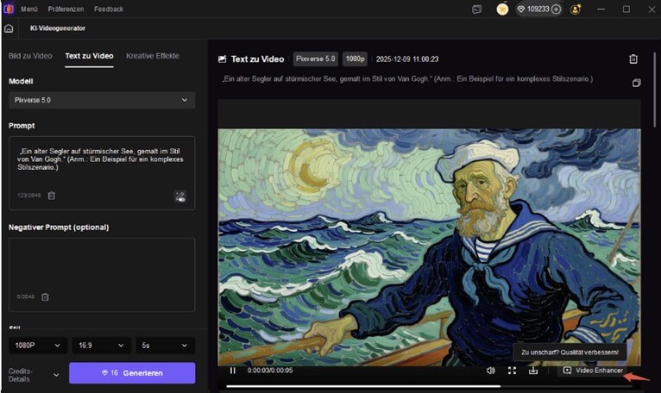661x393 pixels.
Task: Open the user account avatar
Action: pyautogui.click(x=576, y=9)
